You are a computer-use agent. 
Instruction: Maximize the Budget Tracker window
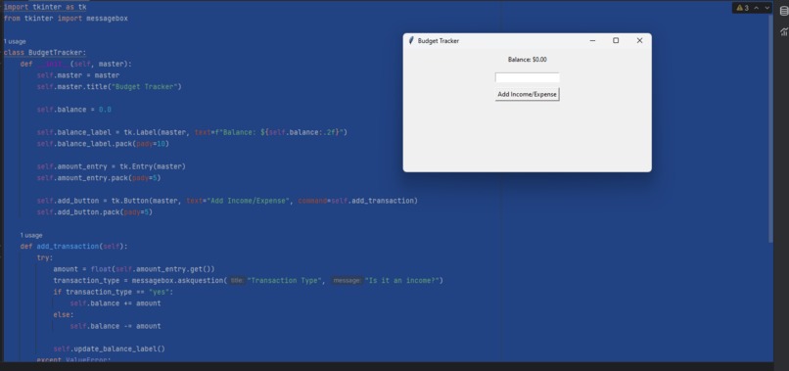[616, 41]
